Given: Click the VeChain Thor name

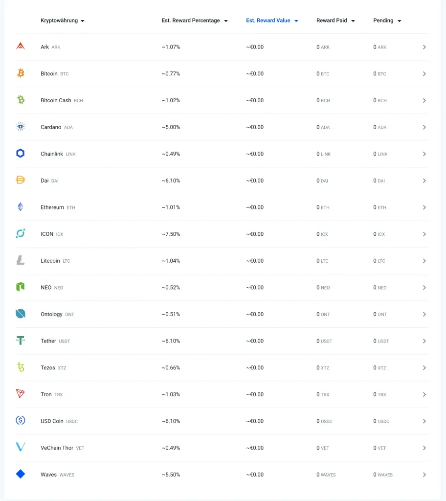Looking at the screenshot, I should [57, 448].
